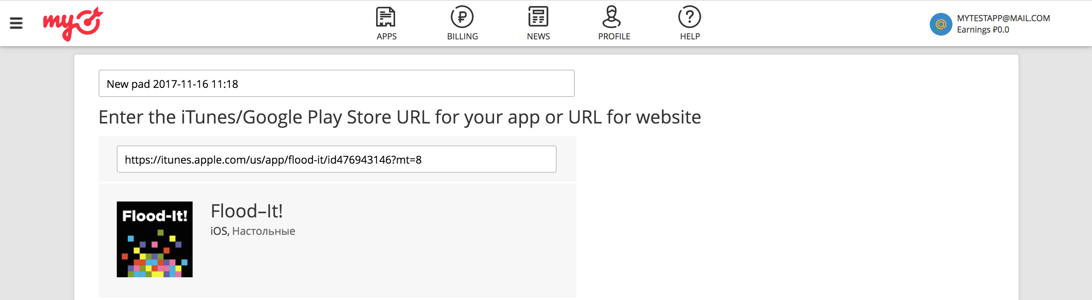Click the red myTarget logo
This screenshot has height=300, width=1092.
[x=73, y=23]
